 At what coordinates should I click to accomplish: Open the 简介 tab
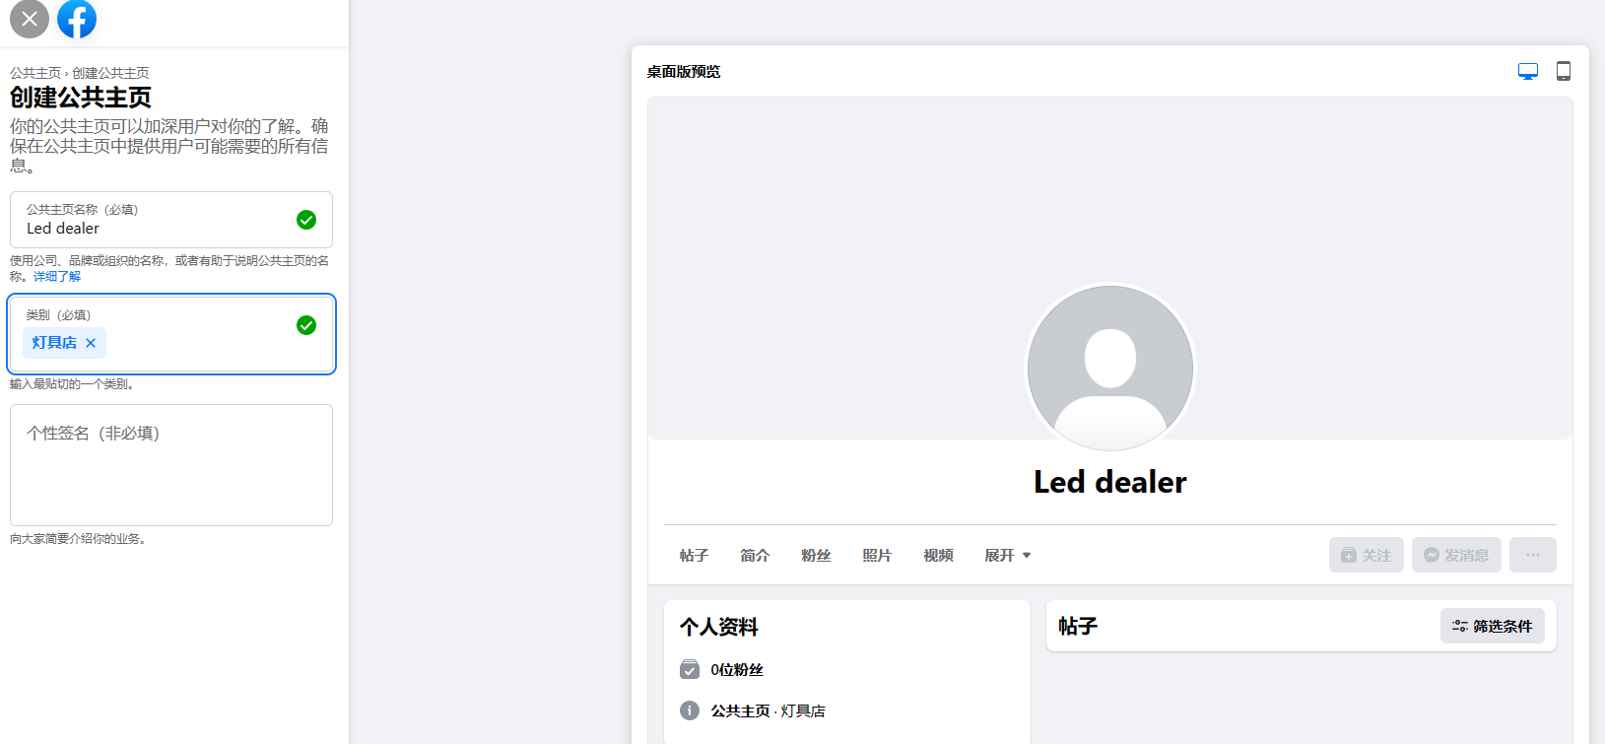click(755, 556)
